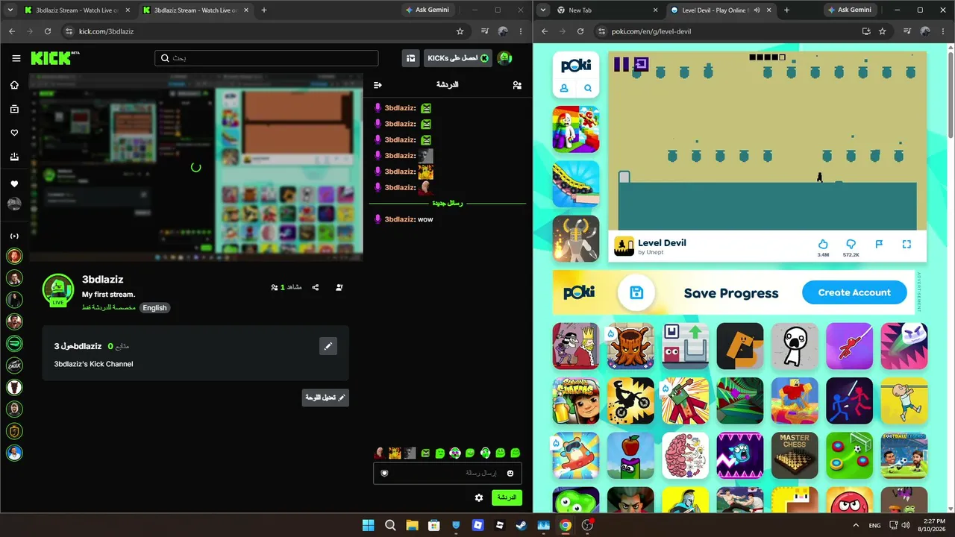
Task: Click the 3bdlaziz LIVE avatar
Action: [x=57, y=290]
